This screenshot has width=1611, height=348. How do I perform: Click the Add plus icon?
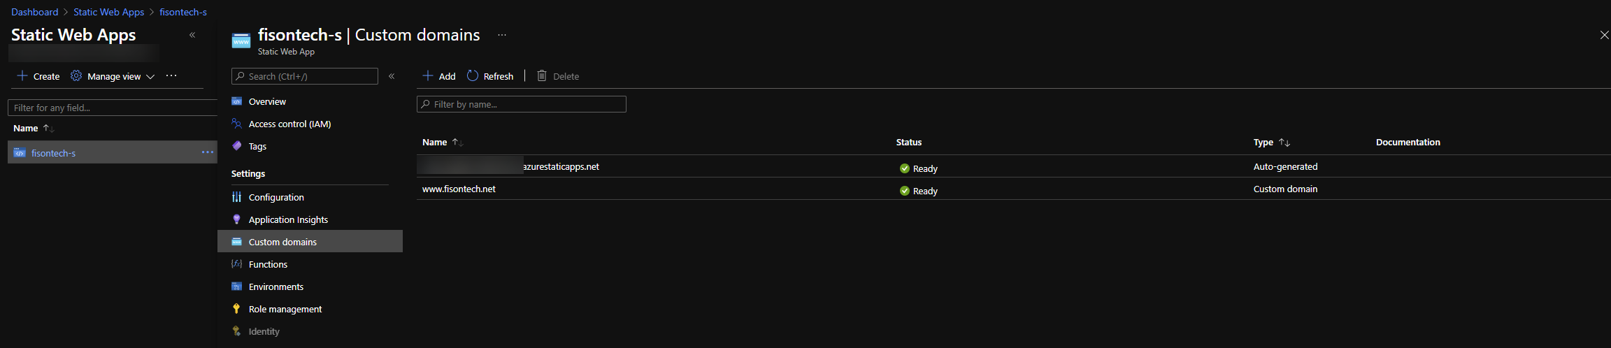pos(428,75)
